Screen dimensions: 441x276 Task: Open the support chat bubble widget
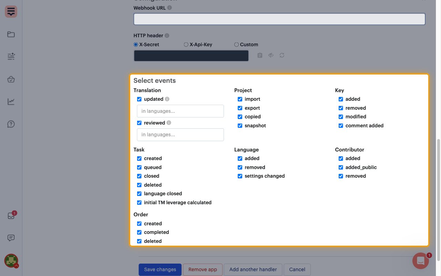(x=421, y=261)
